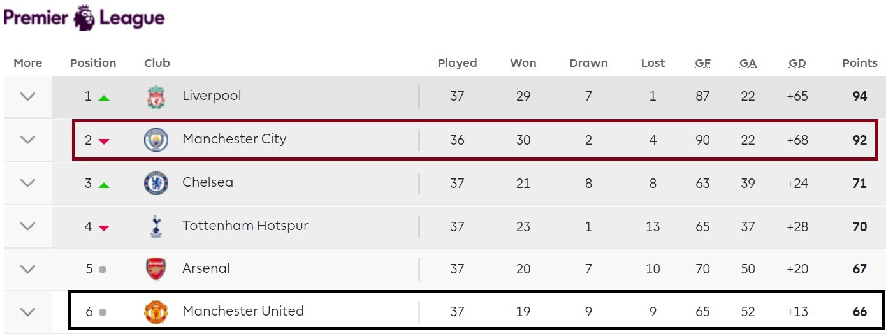The height and width of the screenshot is (334, 886).
Task: Click the Arsenal cannon crest
Action: [x=156, y=269]
